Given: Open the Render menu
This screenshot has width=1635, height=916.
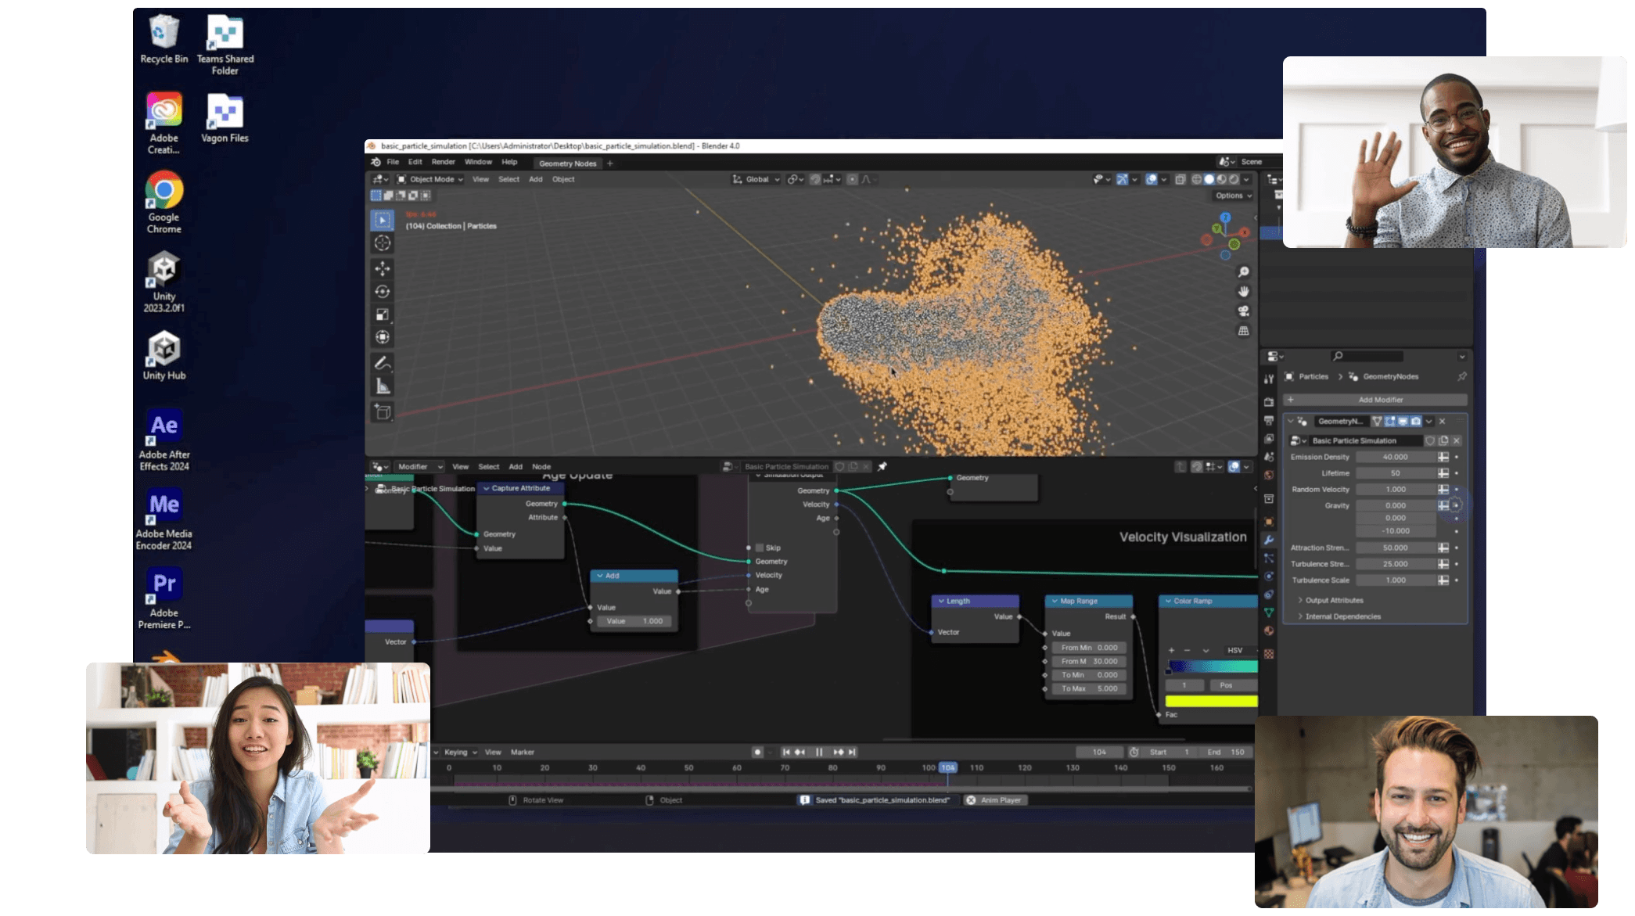Looking at the screenshot, I should [443, 162].
